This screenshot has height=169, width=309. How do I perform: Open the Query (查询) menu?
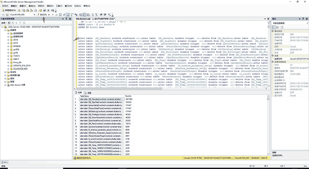click(x=32, y=6)
